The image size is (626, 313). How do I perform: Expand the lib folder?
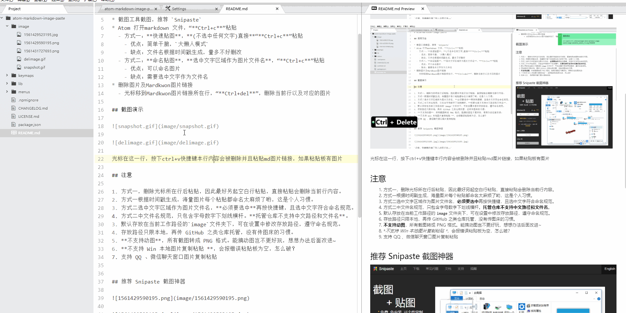(7, 83)
